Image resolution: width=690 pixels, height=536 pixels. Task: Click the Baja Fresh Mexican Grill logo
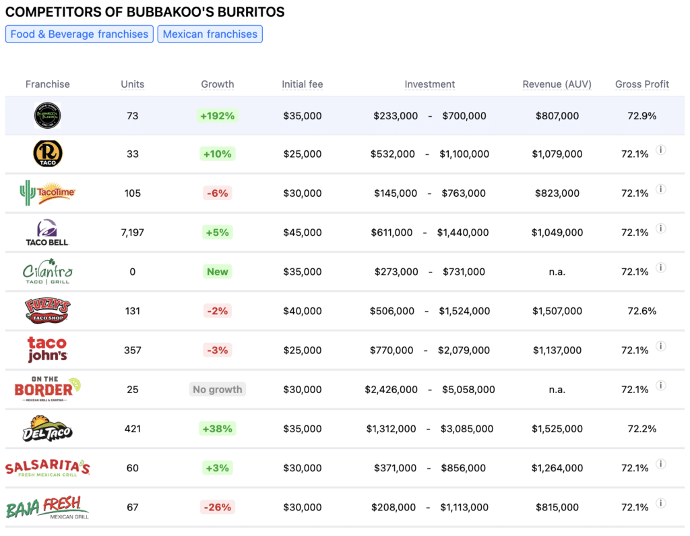coord(48,507)
